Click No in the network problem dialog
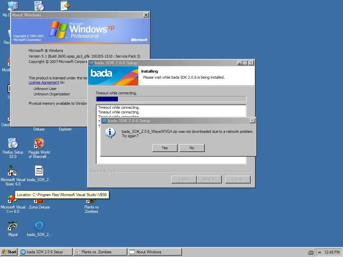Screen dimensions: 343x257 pos(192,148)
